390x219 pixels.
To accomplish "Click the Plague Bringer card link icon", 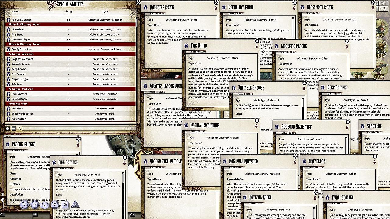I will click(x=8, y=144).
